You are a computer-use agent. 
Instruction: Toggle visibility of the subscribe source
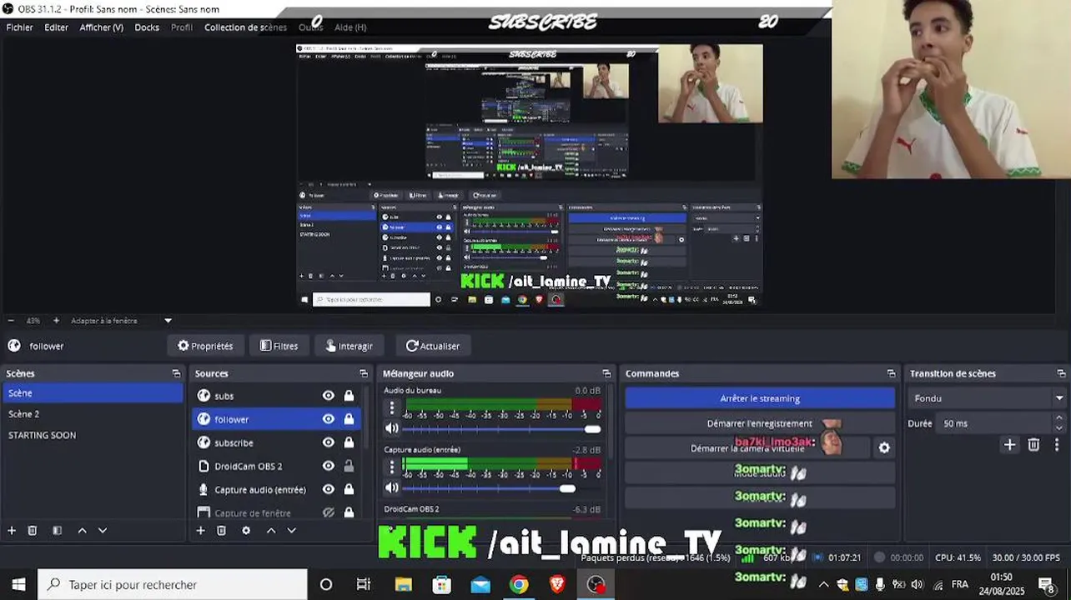tap(329, 442)
